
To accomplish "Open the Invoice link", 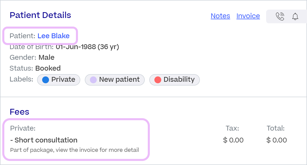I will coord(248,16).
